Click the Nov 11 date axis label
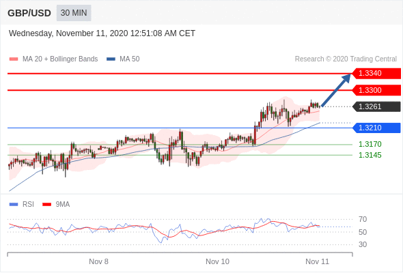 (317, 261)
